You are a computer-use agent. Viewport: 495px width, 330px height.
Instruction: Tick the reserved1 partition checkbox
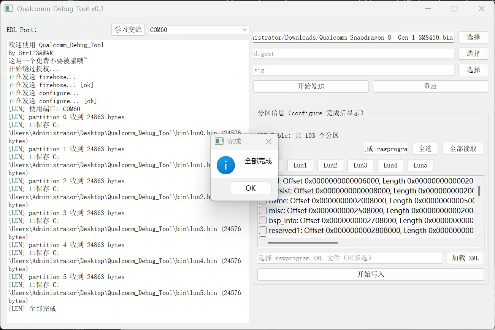(263, 230)
